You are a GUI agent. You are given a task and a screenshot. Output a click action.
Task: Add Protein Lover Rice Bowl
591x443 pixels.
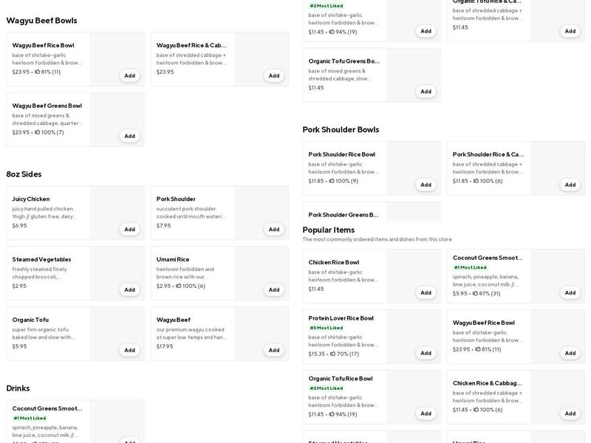tap(426, 353)
